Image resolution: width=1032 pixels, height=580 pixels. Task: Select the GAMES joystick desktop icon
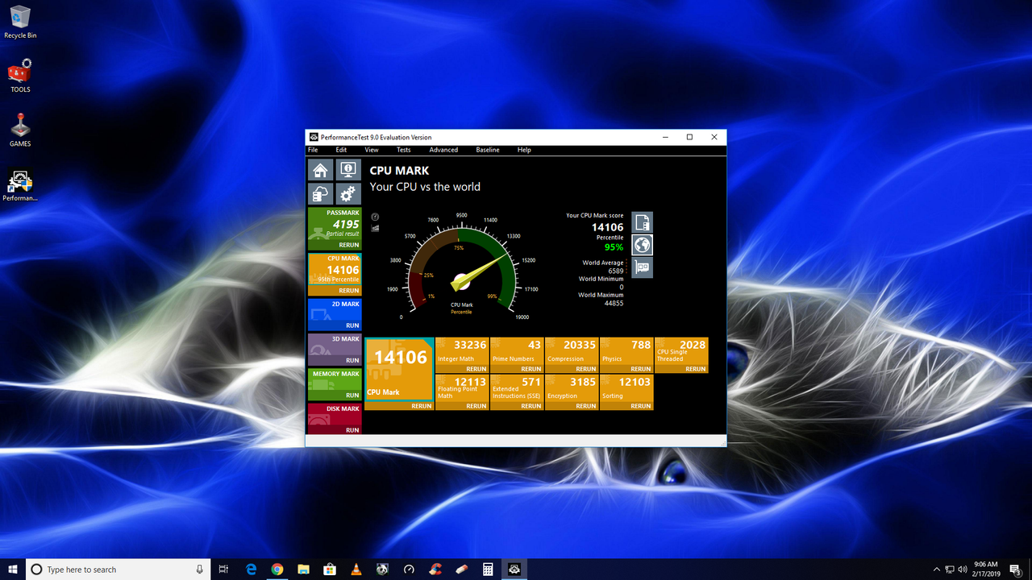20,130
